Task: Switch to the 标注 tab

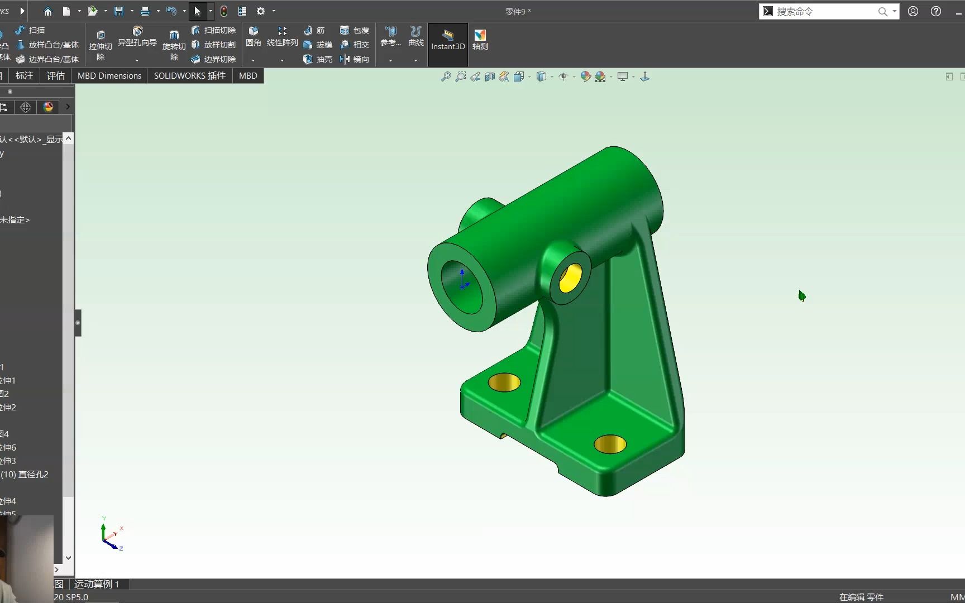Action: click(x=25, y=76)
